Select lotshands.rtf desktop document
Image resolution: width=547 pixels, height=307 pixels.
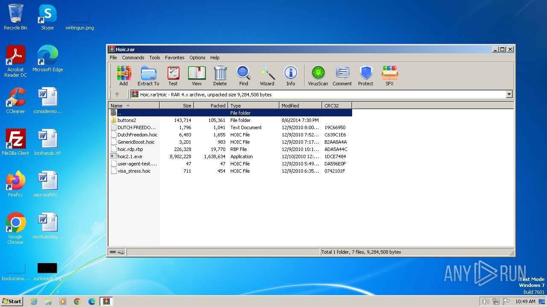point(47,142)
